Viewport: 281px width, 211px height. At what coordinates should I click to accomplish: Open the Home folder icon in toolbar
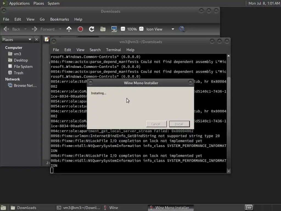(x=103, y=29)
